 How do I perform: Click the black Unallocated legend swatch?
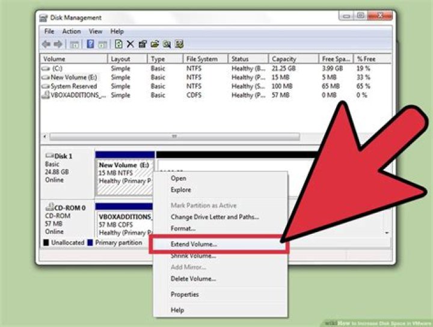[46, 243]
